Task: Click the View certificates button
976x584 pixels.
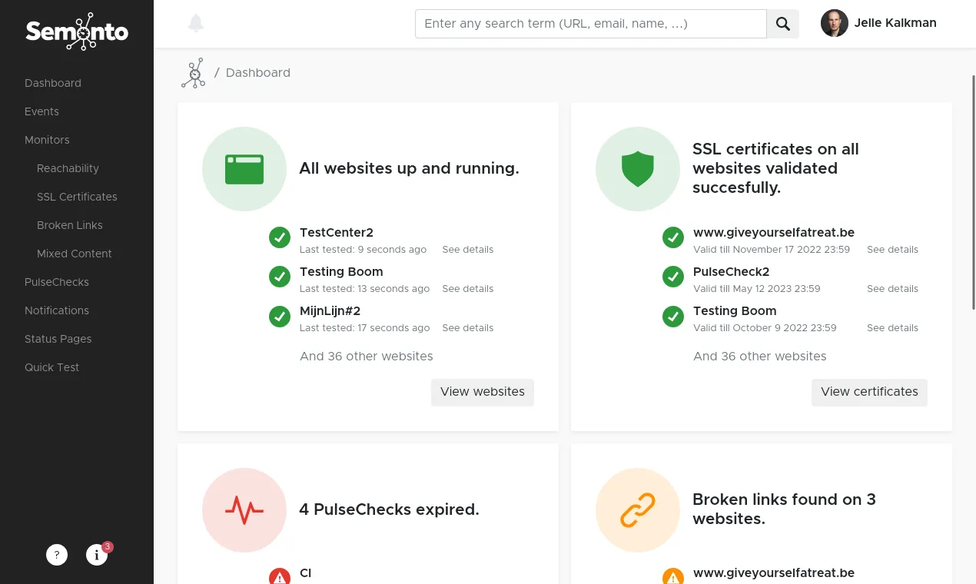Action: [868, 392]
